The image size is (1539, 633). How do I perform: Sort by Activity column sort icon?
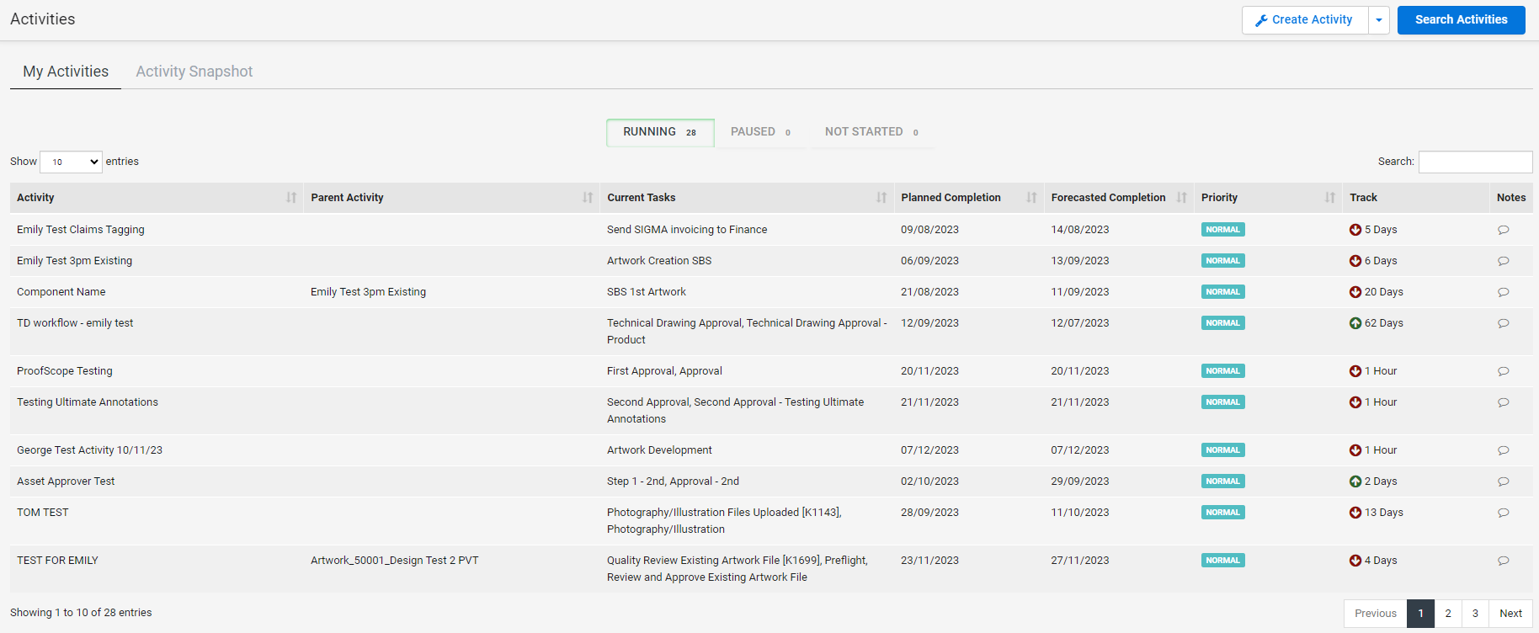[291, 198]
